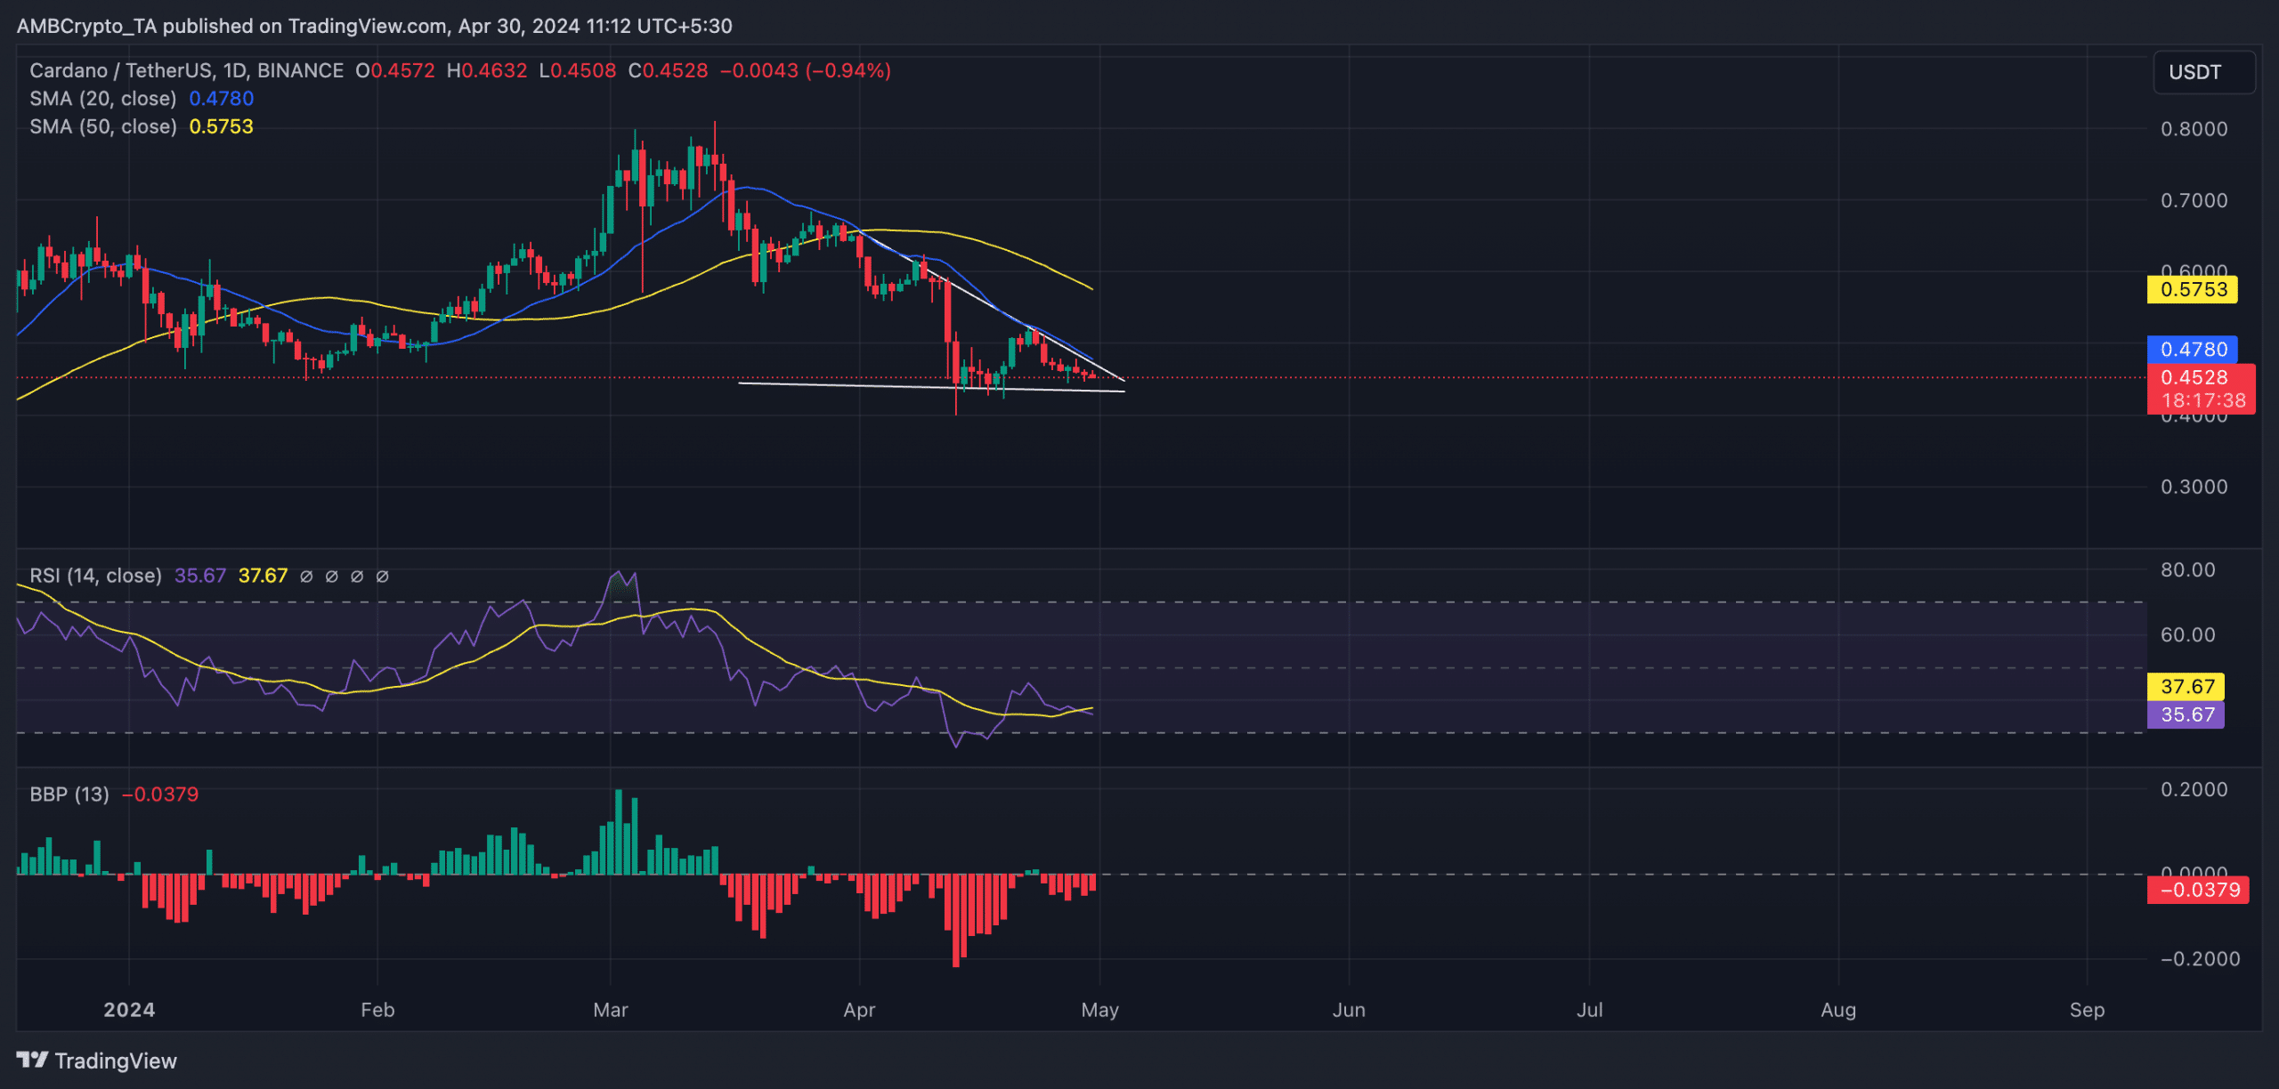
Task: Click the purple 35.67 RSI axis tag
Action: [x=2186, y=714]
